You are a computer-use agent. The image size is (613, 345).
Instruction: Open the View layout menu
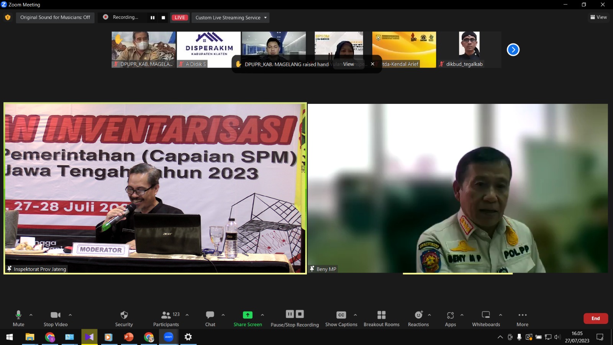[598, 17]
